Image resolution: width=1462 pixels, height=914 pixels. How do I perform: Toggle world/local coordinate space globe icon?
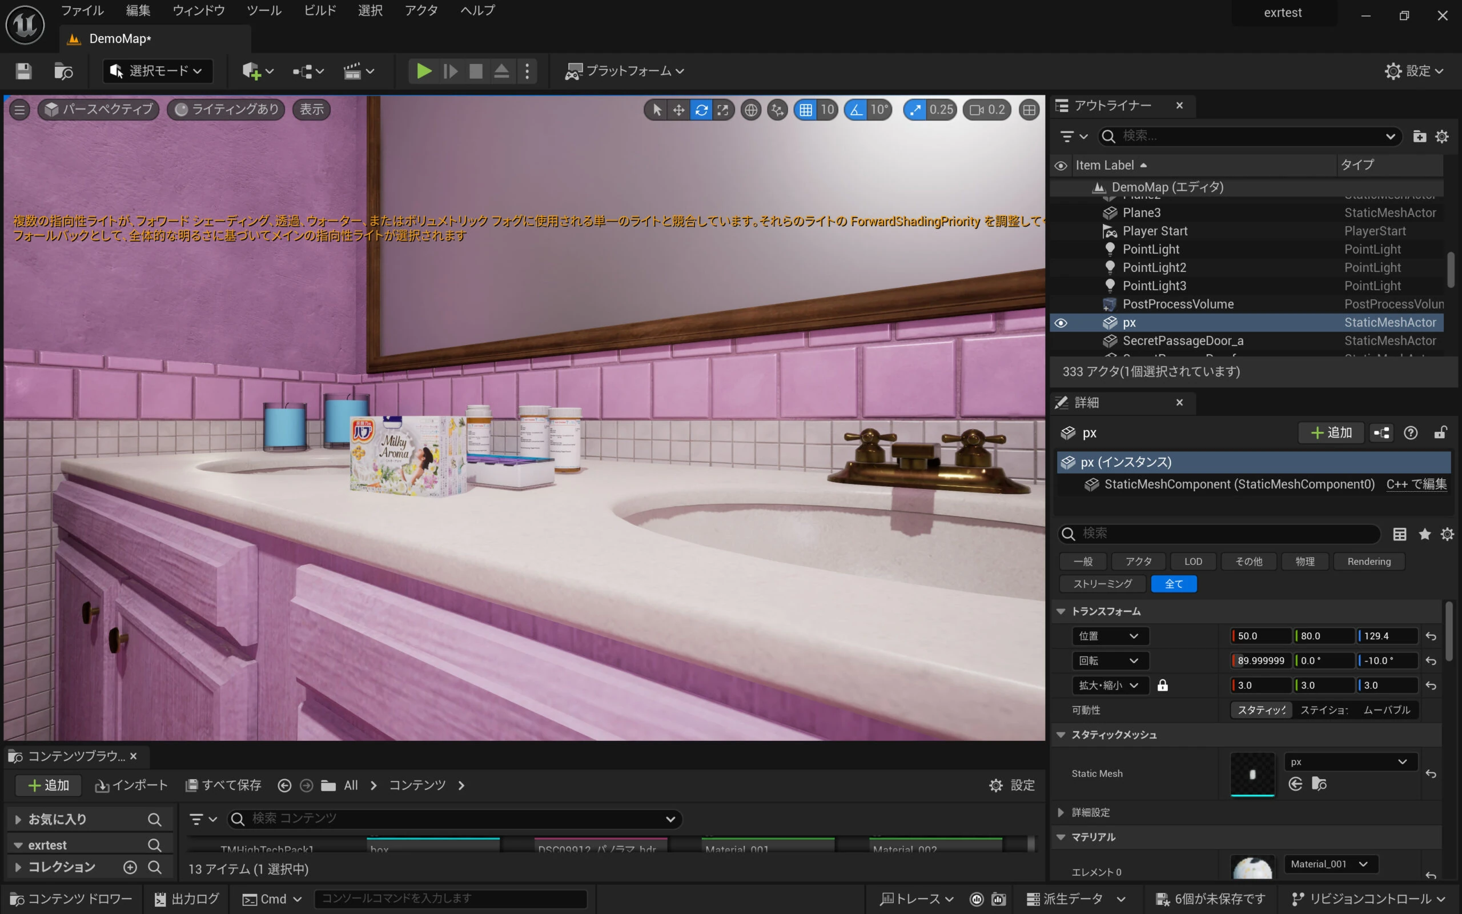pyautogui.click(x=750, y=110)
